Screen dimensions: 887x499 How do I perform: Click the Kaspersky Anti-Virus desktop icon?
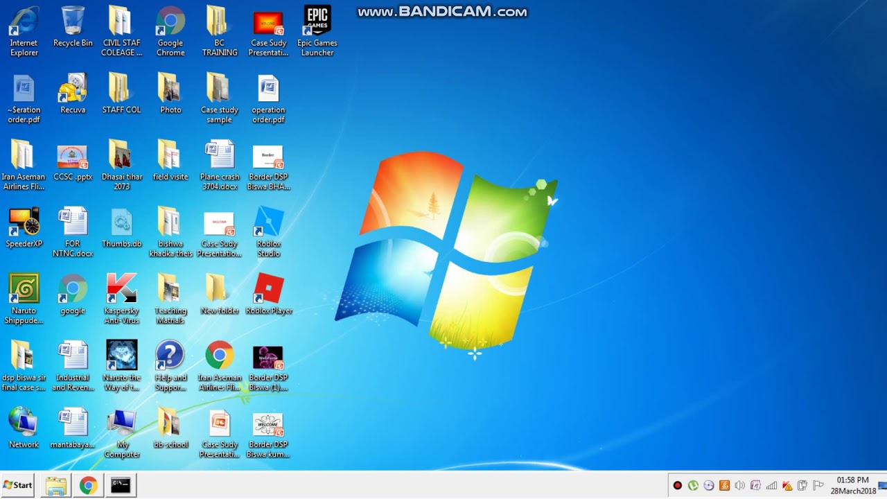click(x=121, y=290)
